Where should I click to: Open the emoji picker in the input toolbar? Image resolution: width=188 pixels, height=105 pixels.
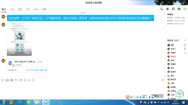point(2,80)
